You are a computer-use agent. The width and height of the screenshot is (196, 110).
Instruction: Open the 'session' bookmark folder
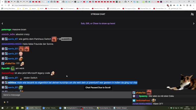(x=33, y=9)
